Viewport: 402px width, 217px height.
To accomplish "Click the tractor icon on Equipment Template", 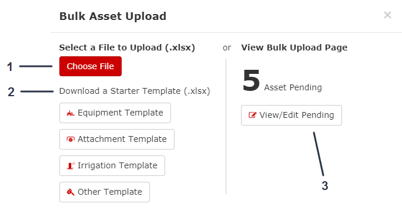I will 71,113.
